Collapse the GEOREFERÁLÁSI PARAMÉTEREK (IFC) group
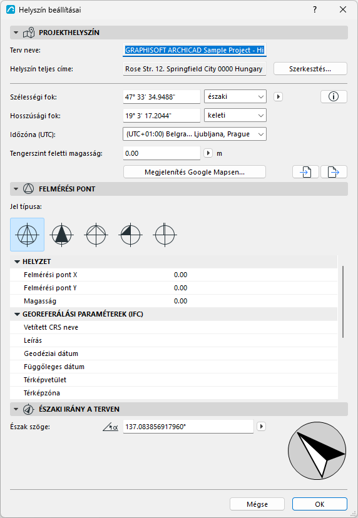 click(x=17, y=314)
